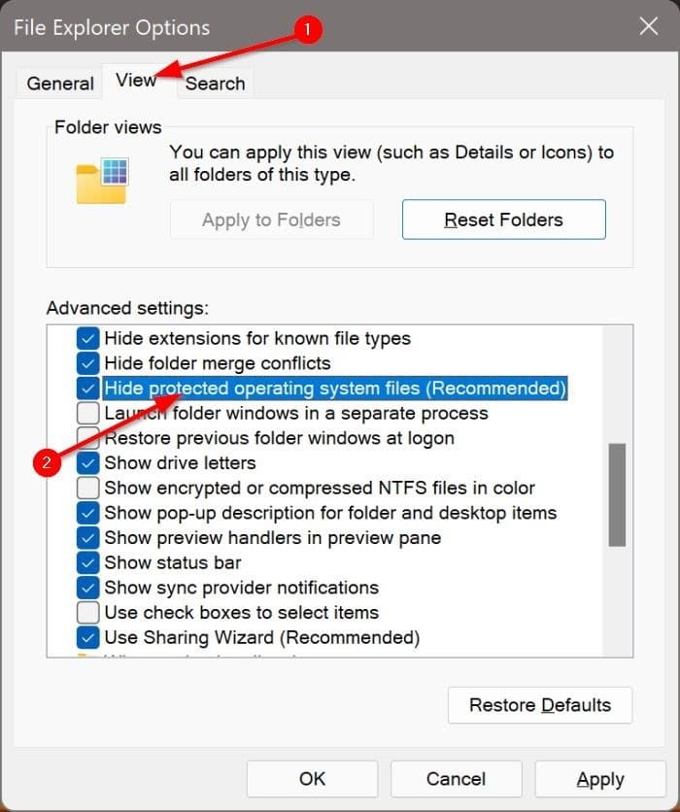Toggle Show pop-up description checkbox

click(x=87, y=513)
